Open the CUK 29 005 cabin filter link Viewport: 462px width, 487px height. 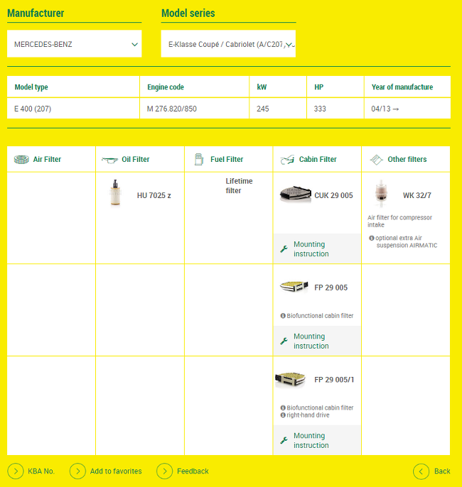click(x=333, y=195)
